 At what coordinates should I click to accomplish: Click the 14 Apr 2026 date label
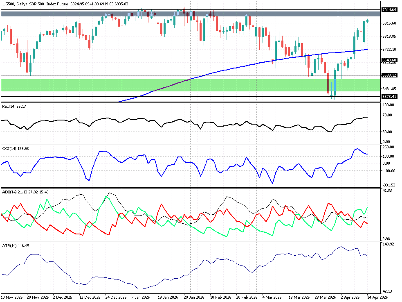coord(377,297)
